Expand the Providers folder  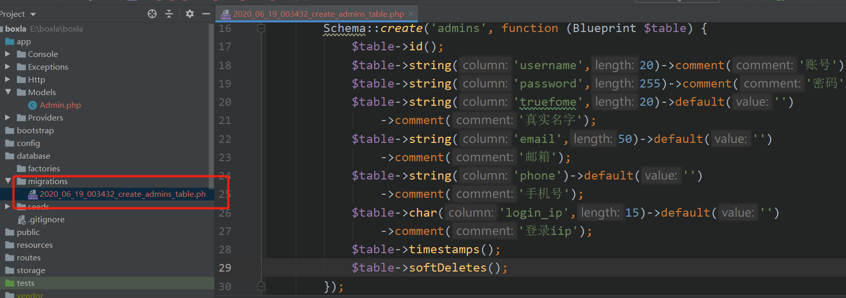(x=7, y=117)
